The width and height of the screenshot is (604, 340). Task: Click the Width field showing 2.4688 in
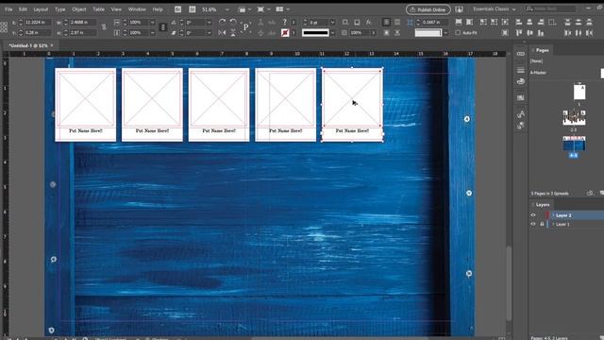tap(84, 23)
